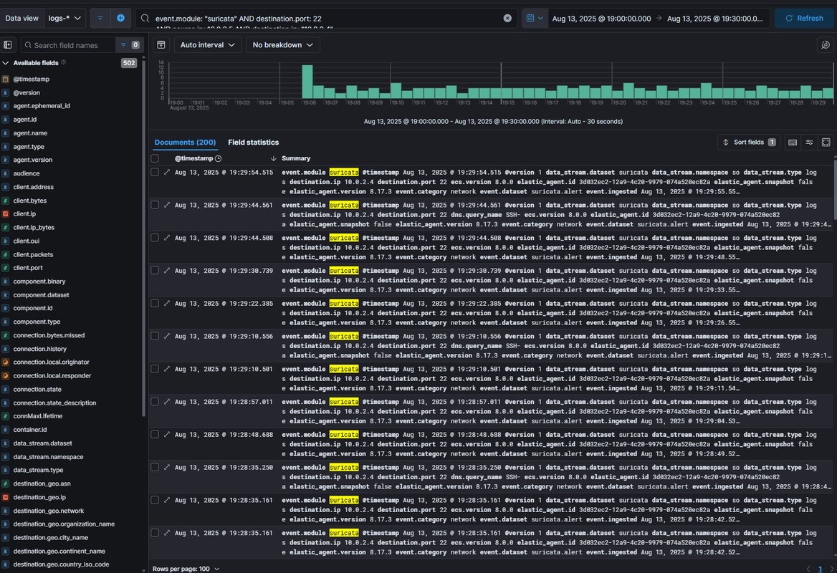Screen dimensions: 837x573
Task: Click the tallest histogram bar at 19:06
Action: click(x=307, y=82)
